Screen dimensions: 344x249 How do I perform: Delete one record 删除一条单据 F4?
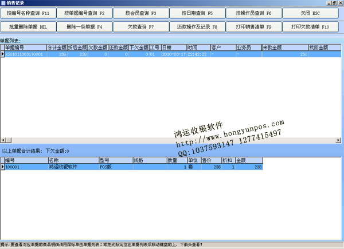point(84,27)
